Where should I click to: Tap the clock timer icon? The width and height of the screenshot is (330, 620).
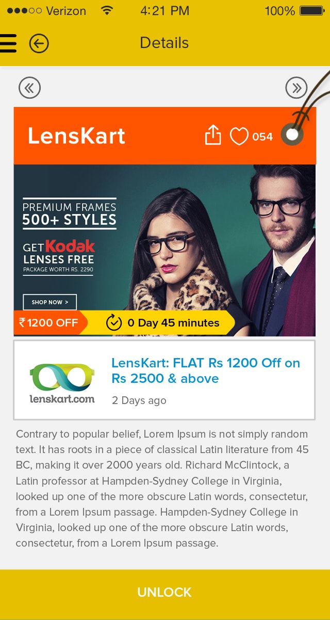113,323
